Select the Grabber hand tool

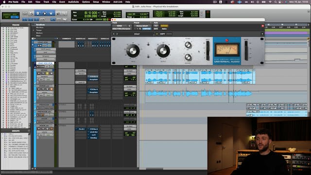[51, 14]
